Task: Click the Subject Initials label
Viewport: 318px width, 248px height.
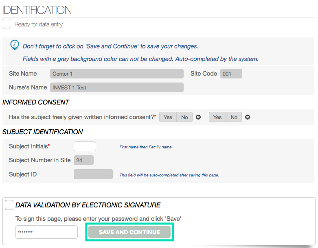Action: [x=29, y=146]
